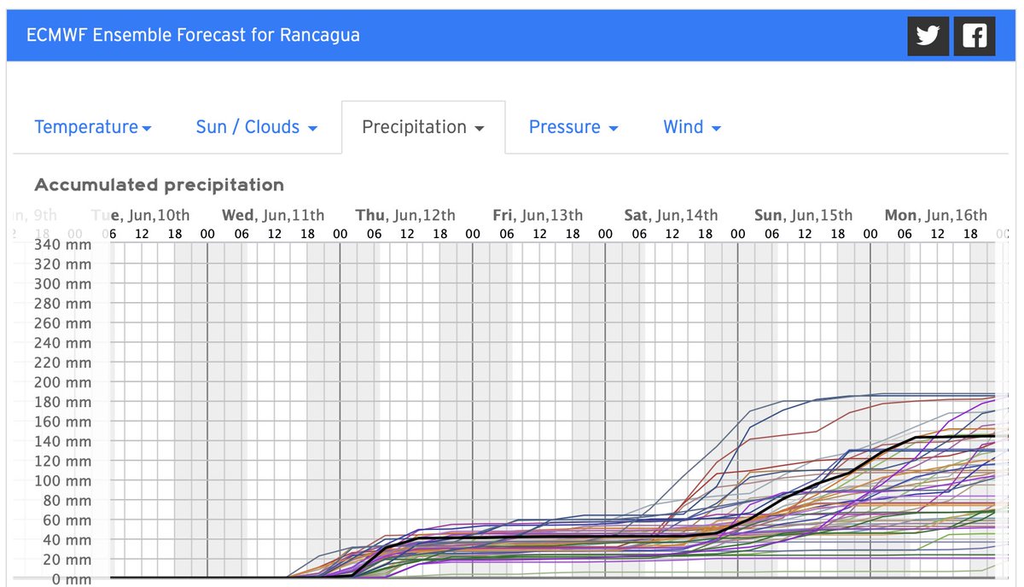The height and width of the screenshot is (587, 1024).
Task: Click the 'Tue, Jun,10th' date label
Action: 140,215
